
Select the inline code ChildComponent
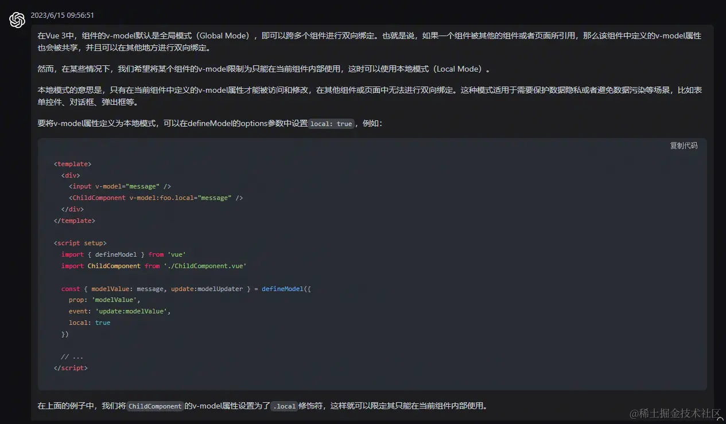coord(155,406)
